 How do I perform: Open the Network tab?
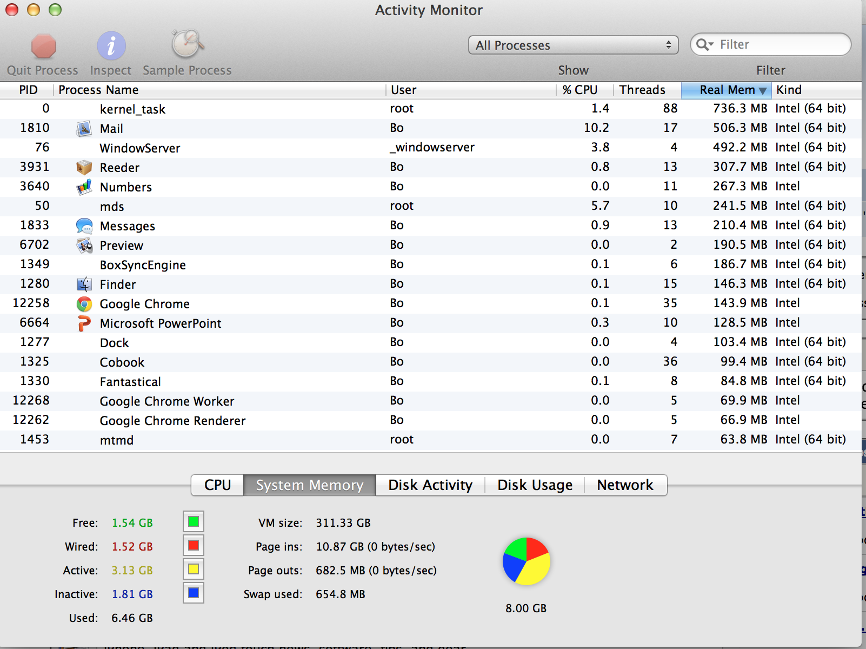point(625,485)
